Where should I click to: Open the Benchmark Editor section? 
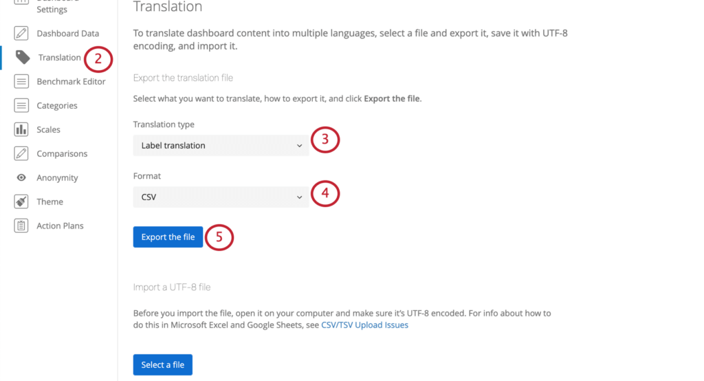(71, 81)
